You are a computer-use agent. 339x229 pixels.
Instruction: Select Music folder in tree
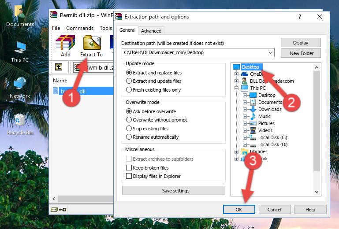click(x=264, y=116)
